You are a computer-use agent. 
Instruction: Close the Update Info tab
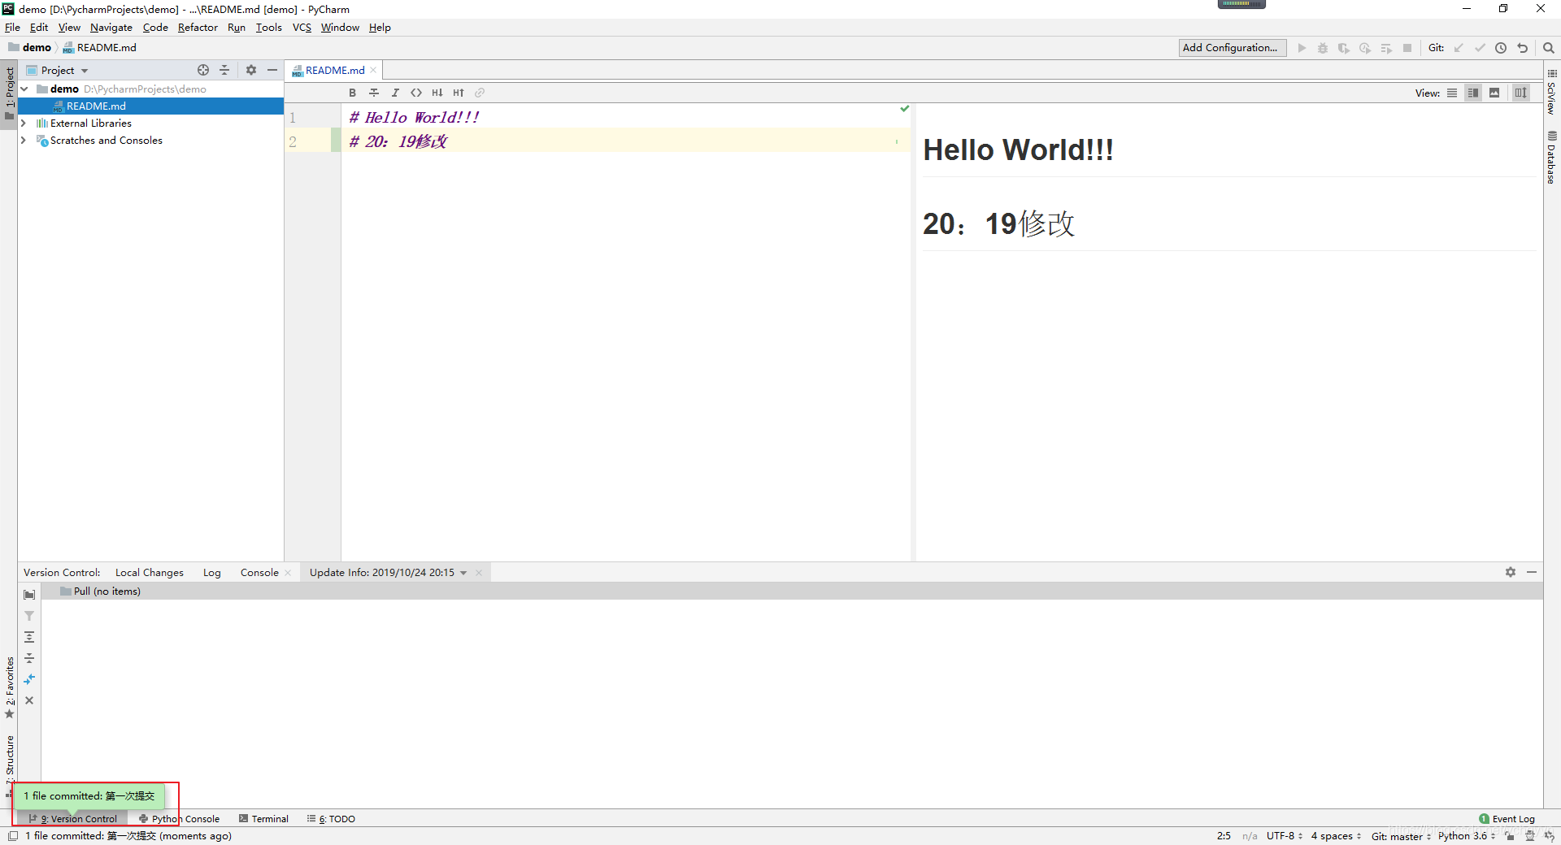(479, 573)
